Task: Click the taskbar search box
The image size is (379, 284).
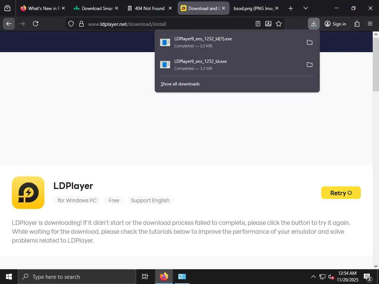Action: point(77,277)
